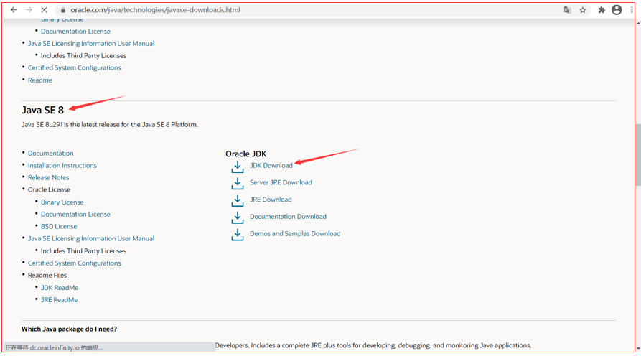
Task: Open the JRE Download link
Action: [271, 200]
